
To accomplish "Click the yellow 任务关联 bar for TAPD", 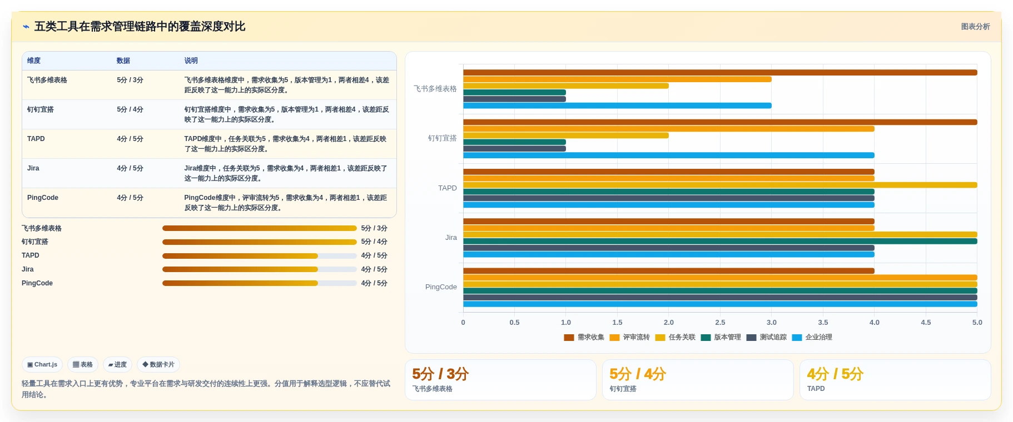I will [x=720, y=185].
